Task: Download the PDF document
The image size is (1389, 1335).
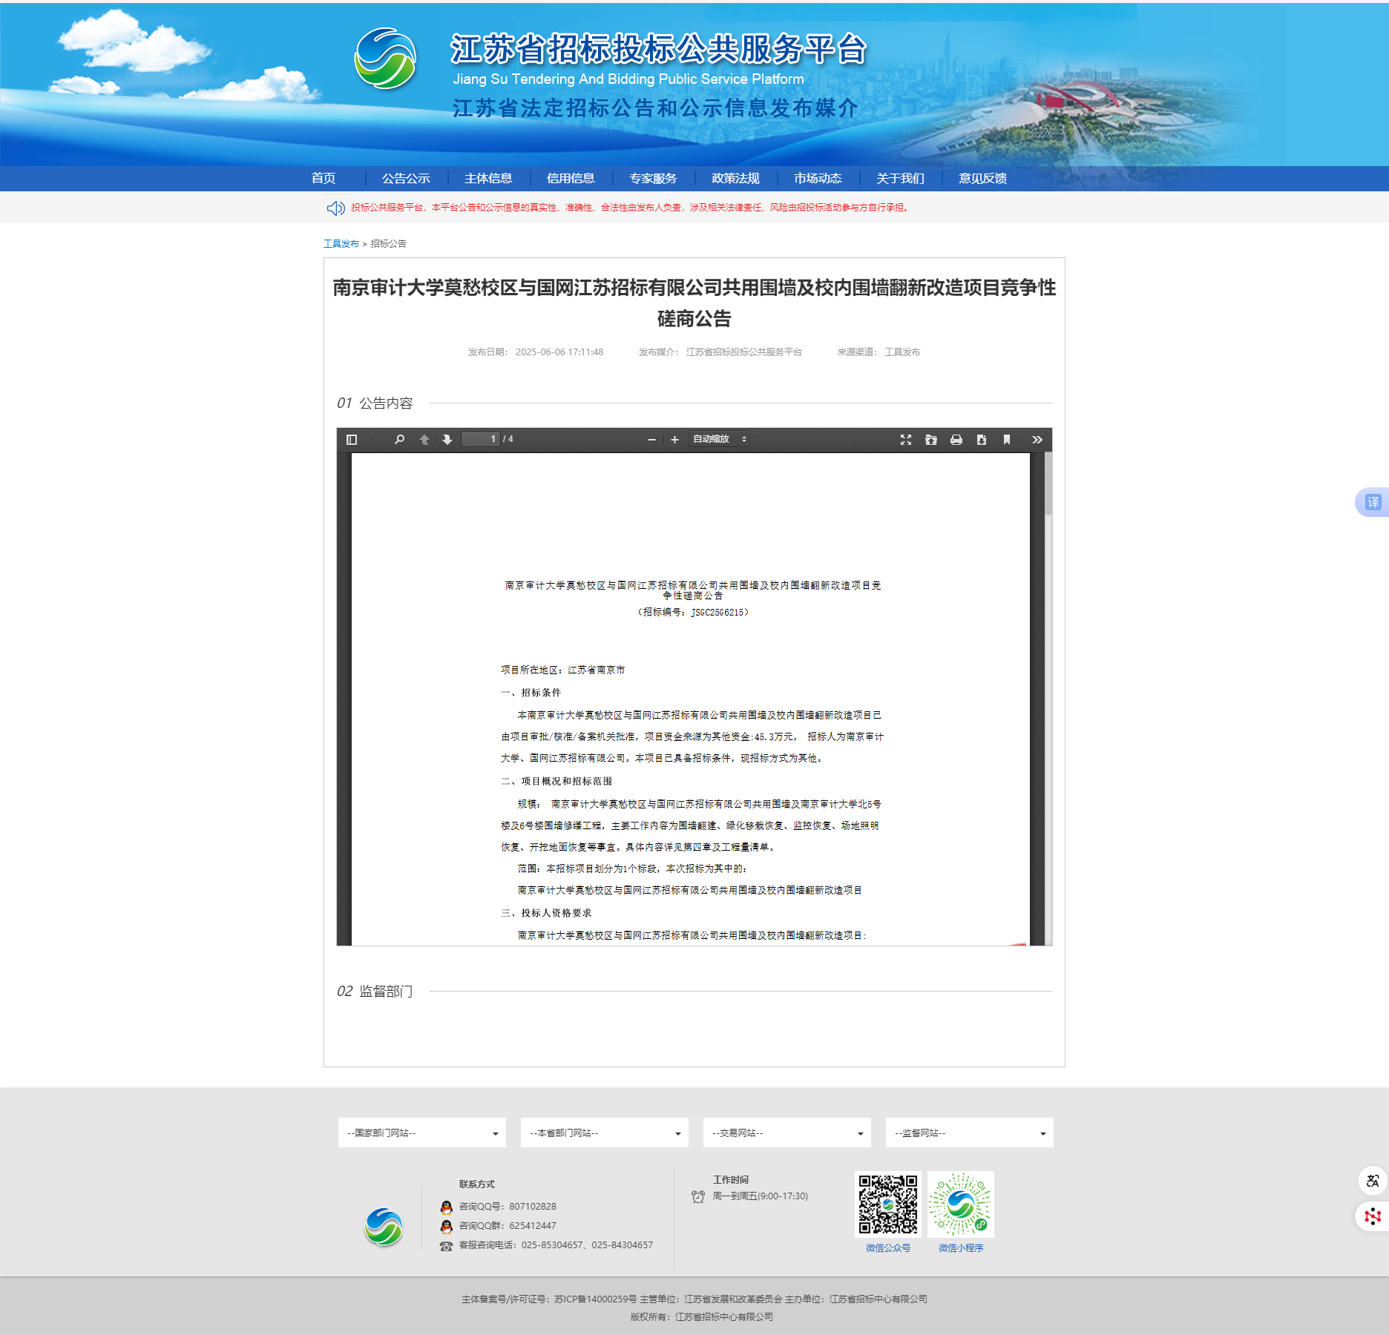Action: pos(982,440)
